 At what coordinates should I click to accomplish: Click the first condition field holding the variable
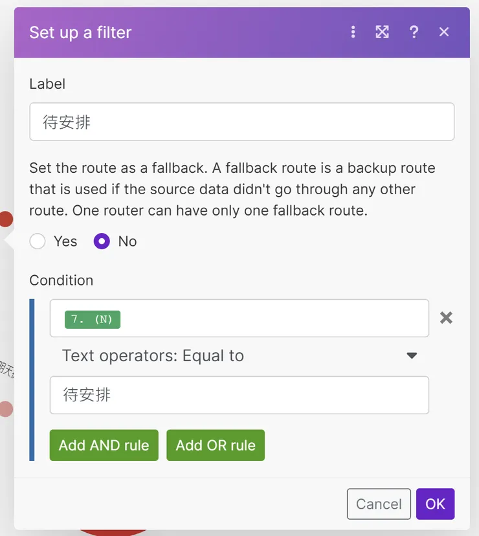click(240, 318)
